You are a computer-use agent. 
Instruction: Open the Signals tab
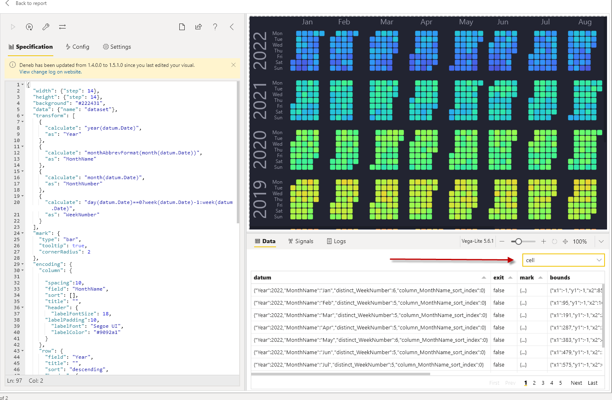point(301,241)
